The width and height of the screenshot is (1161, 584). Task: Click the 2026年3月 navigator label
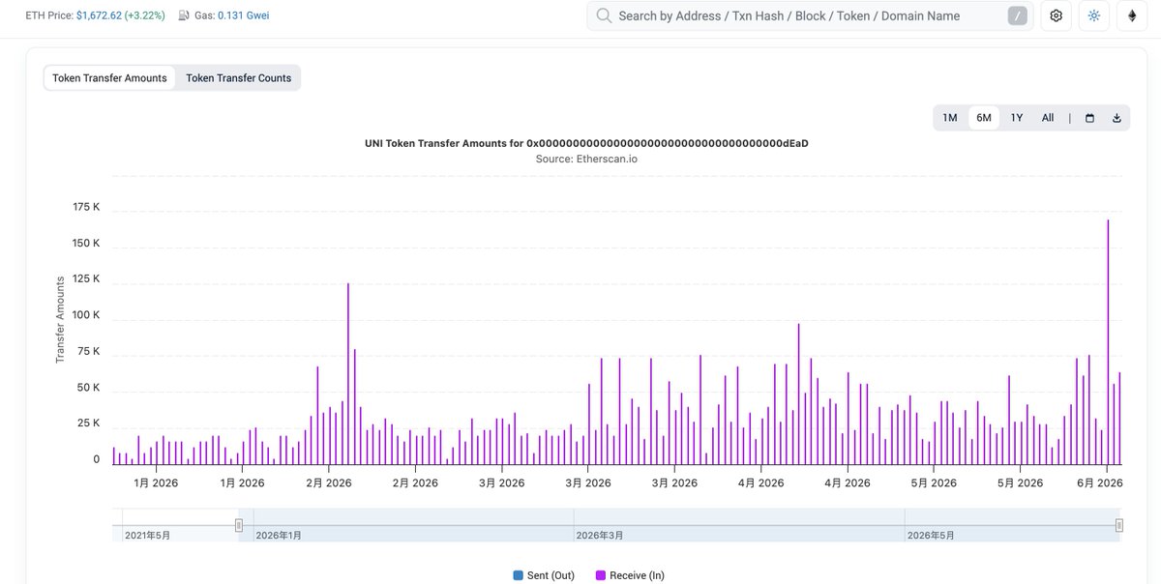pos(598,535)
